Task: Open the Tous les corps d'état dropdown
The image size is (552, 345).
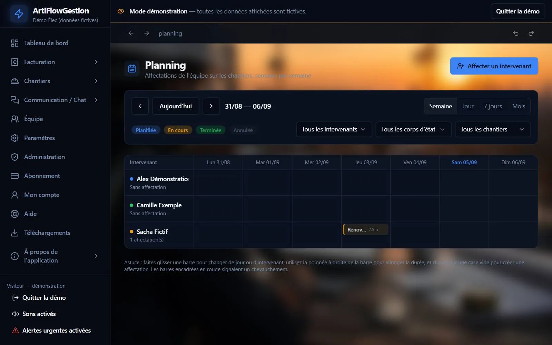Action: pos(413,129)
